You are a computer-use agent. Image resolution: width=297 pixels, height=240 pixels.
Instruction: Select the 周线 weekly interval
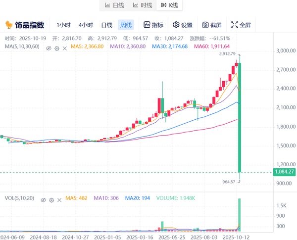pyautogui.click(x=126, y=25)
